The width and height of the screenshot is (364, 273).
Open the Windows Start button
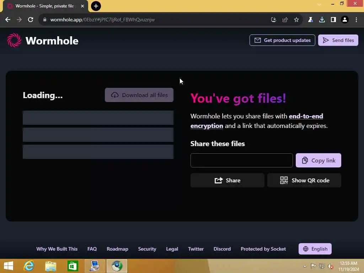click(x=9, y=266)
